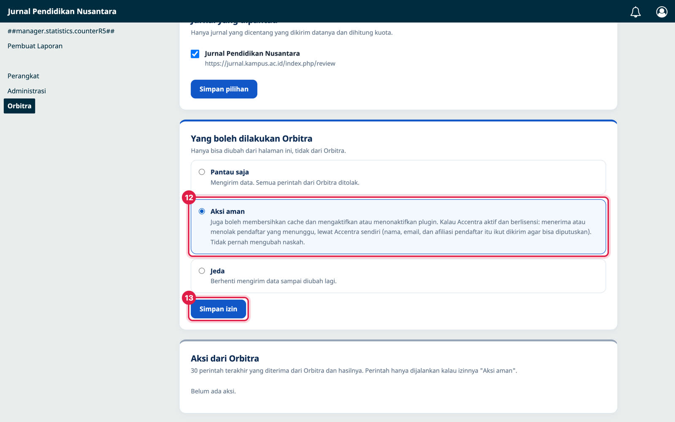Uncheck the Jurnal Pendidikan Nusantara checkbox
This screenshot has width=675, height=422.
195,54
